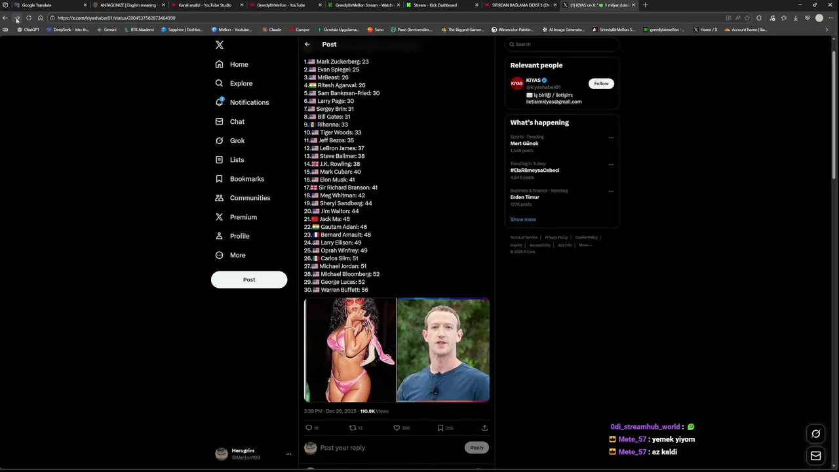Open the #ElaRümeysaCebeci trend
Image resolution: width=839 pixels, height=472 pixels.
click(535, 170)
